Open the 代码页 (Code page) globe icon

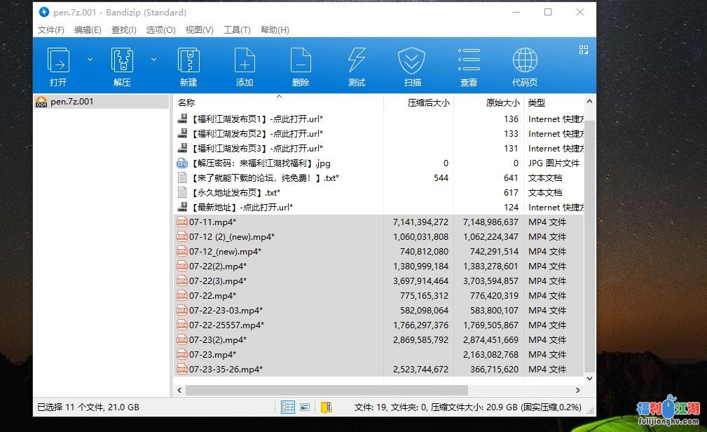(524, 62)
